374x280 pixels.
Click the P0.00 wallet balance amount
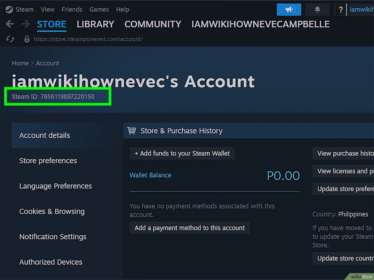click(x=283, y=176)
